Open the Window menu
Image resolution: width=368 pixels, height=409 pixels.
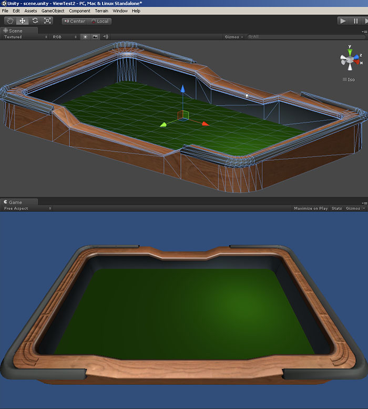click(120, 11)
